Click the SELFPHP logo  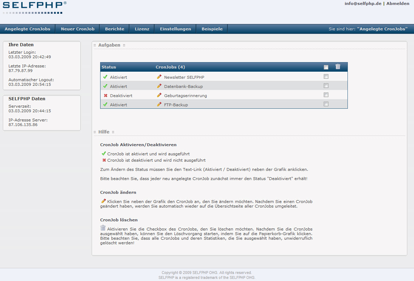(x=34, y=7)
